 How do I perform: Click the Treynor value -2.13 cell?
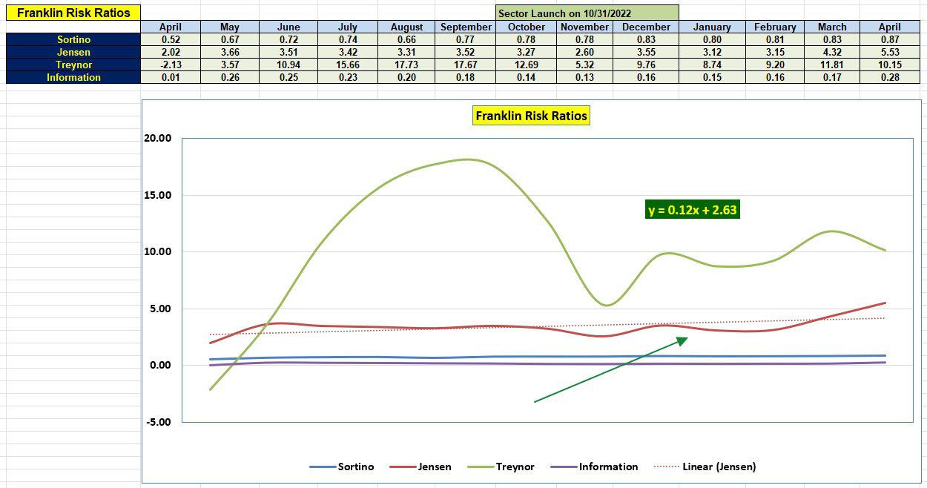(x=171, y=65)
